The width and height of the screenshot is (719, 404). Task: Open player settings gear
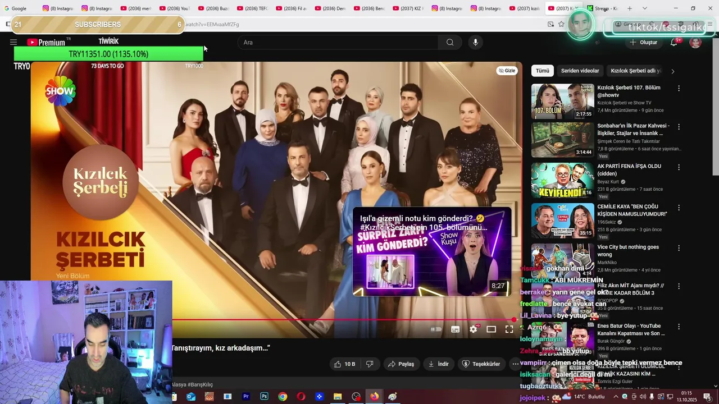pos(474,329)
